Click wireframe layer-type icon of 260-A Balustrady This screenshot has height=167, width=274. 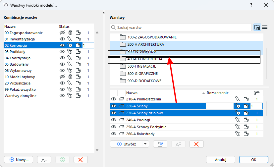pos(122,134)
